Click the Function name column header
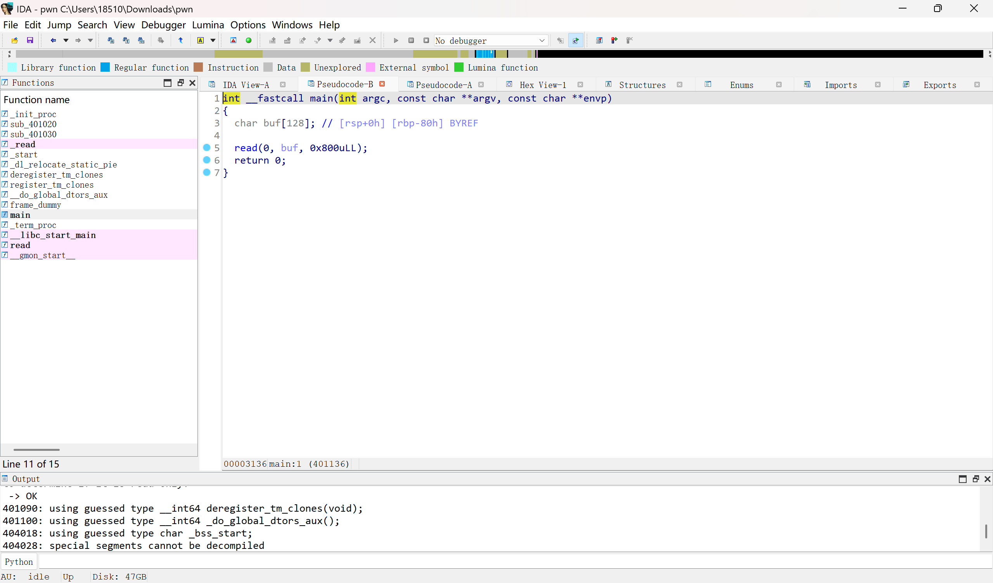The image size is (993, 583). click(99, 100)
